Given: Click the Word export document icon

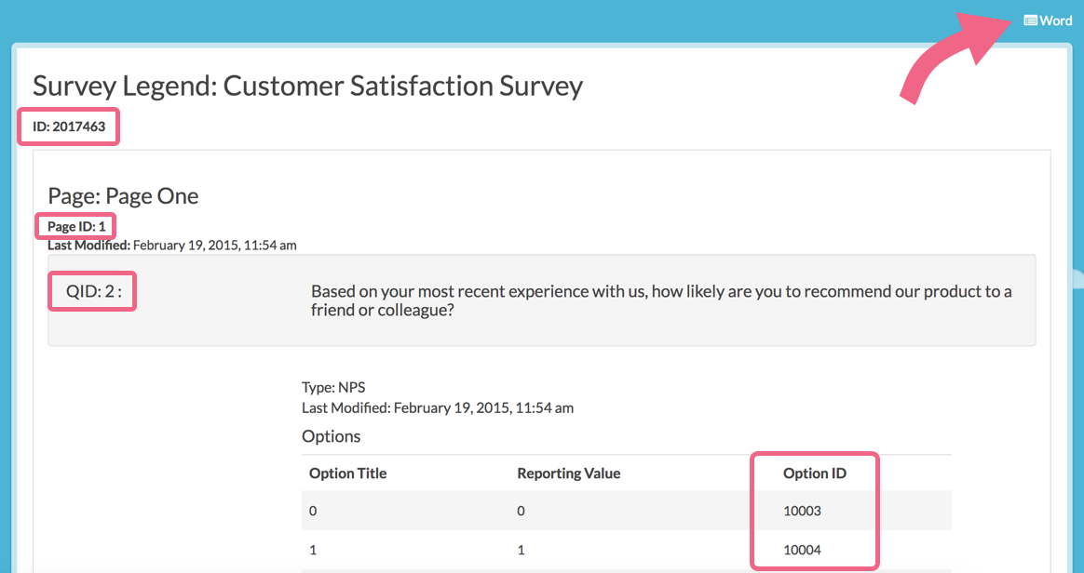Looking at the screenshot, I should [1030, 20].
